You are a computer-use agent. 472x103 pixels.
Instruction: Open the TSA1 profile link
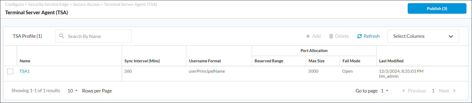pyautogui.click(x=24, y=71)
